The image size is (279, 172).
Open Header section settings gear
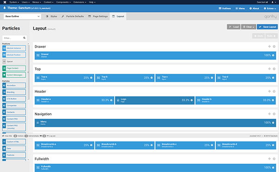[274, 91]
